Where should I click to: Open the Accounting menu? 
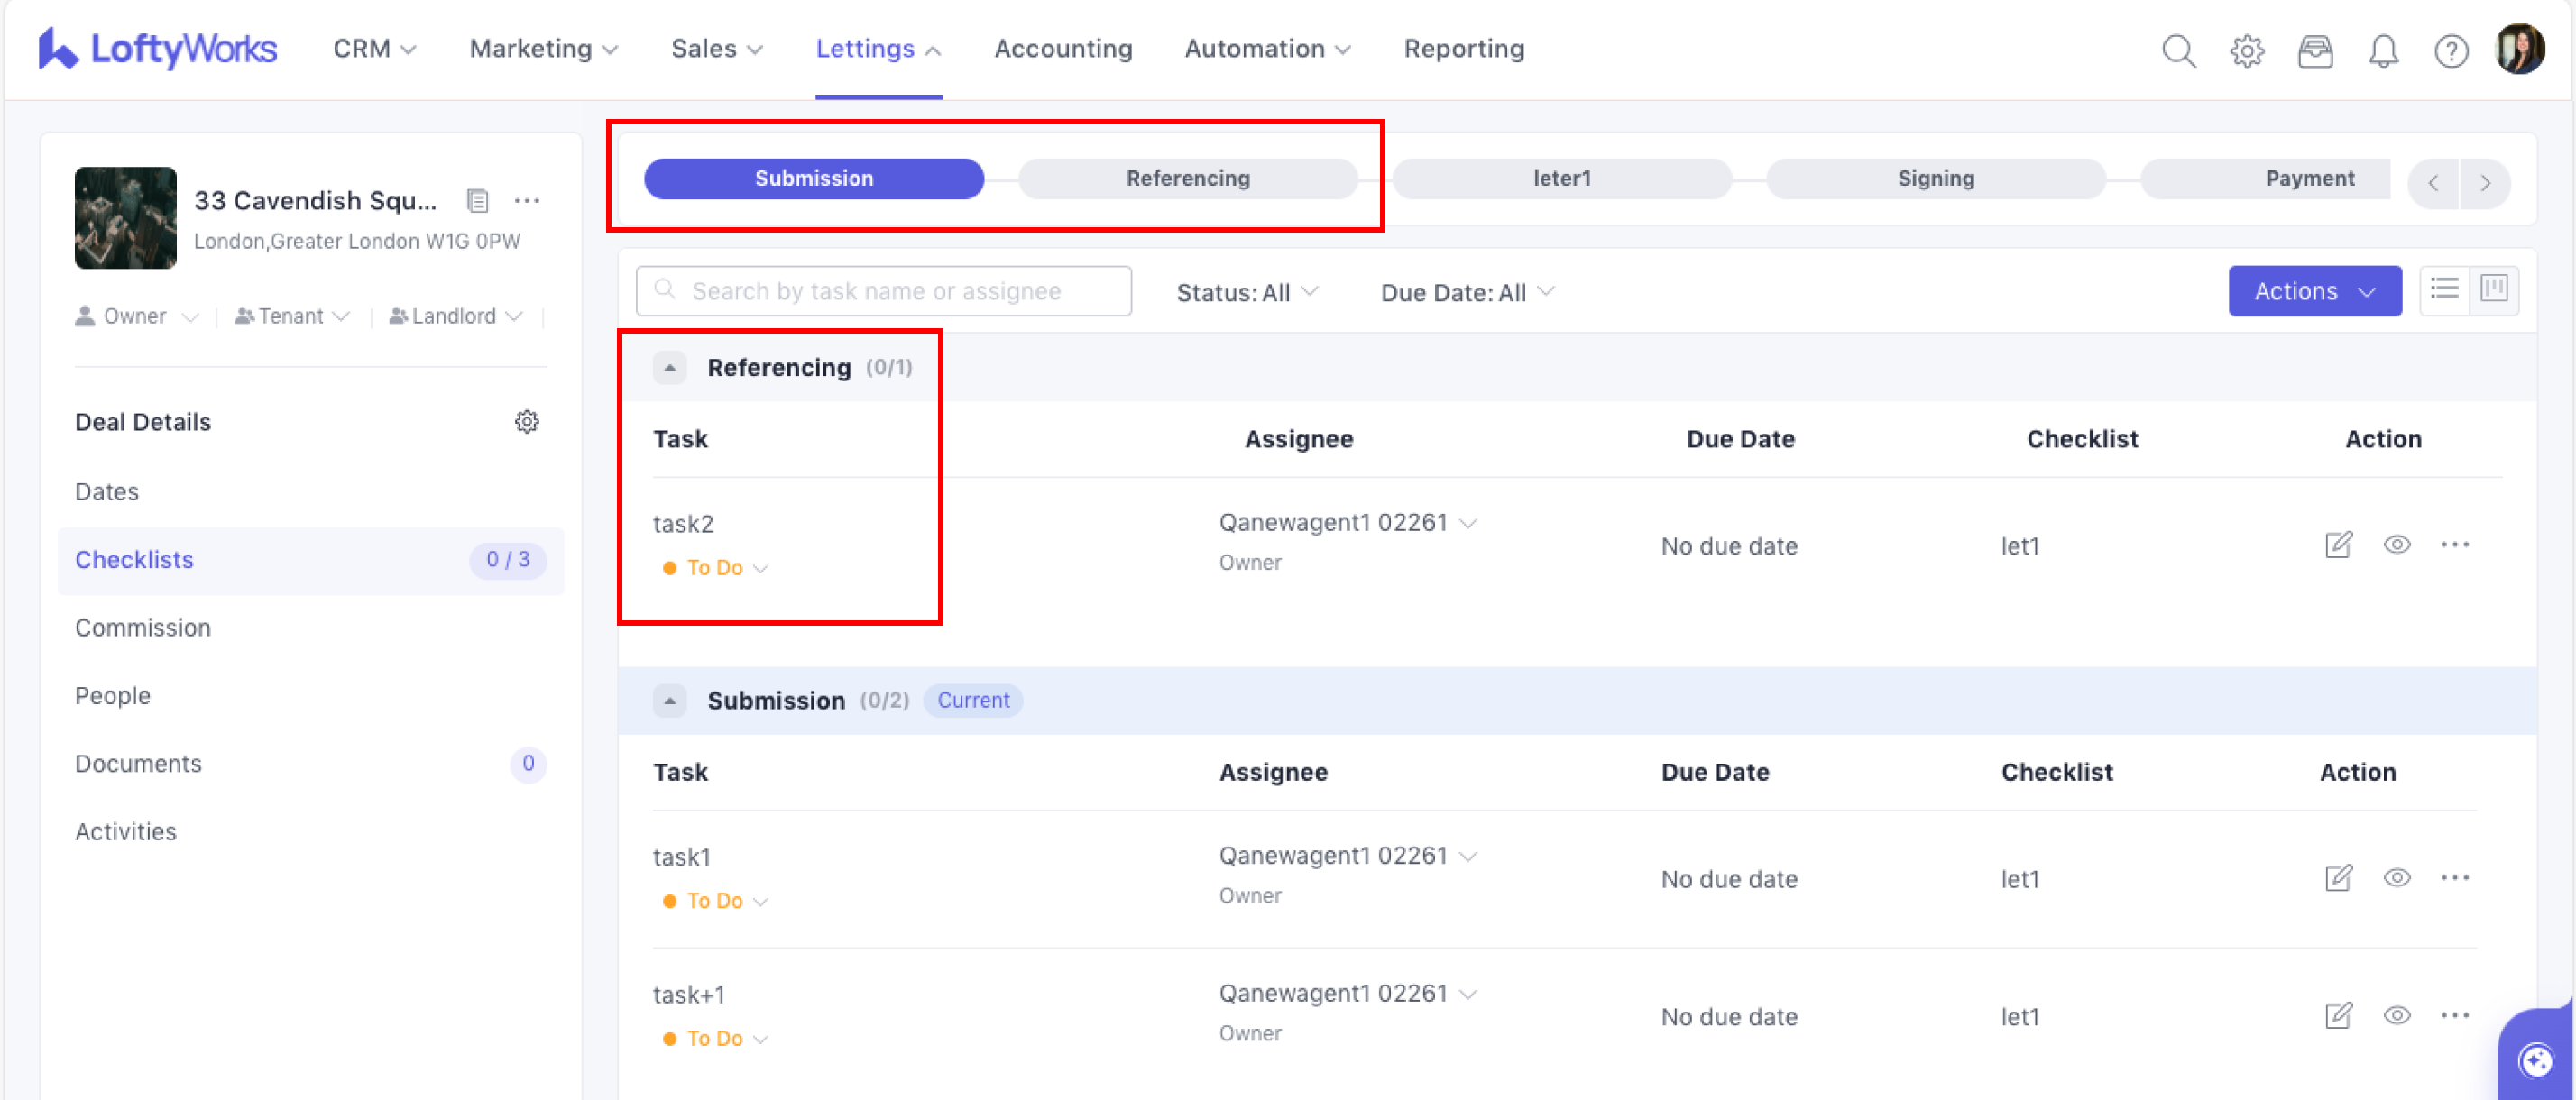point(1063,49)
